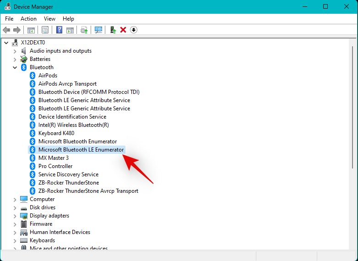Image resolution: width=358 pixels, height=261 pixels.
Task: Open the View menu
Action: 49,19
